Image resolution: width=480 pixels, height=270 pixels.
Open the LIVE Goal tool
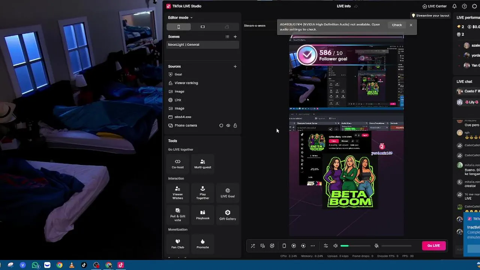coord(228,193)
